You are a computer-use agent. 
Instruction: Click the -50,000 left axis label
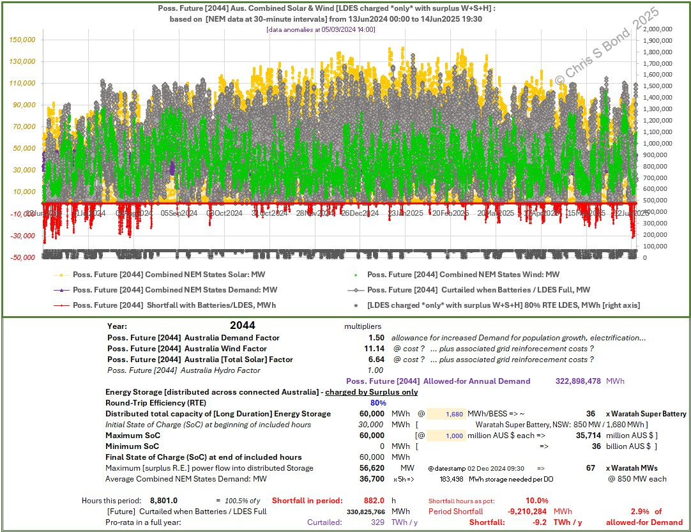[22, 257]
